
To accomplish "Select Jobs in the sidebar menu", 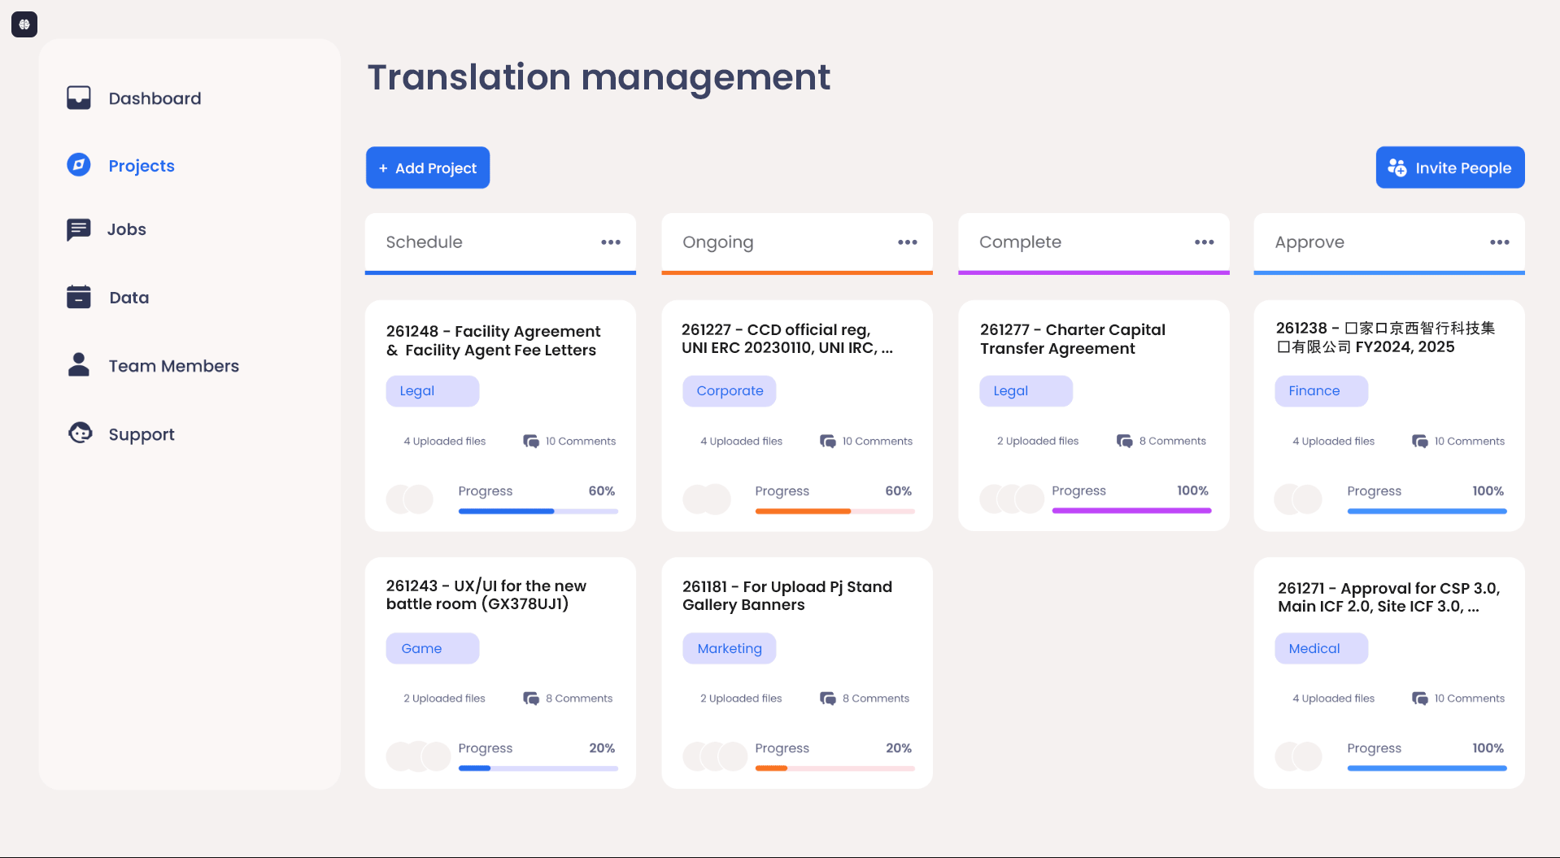I will [127, 229].
